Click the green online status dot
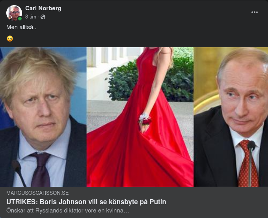Screen dimensions: 268x218 tap(20, 18)
